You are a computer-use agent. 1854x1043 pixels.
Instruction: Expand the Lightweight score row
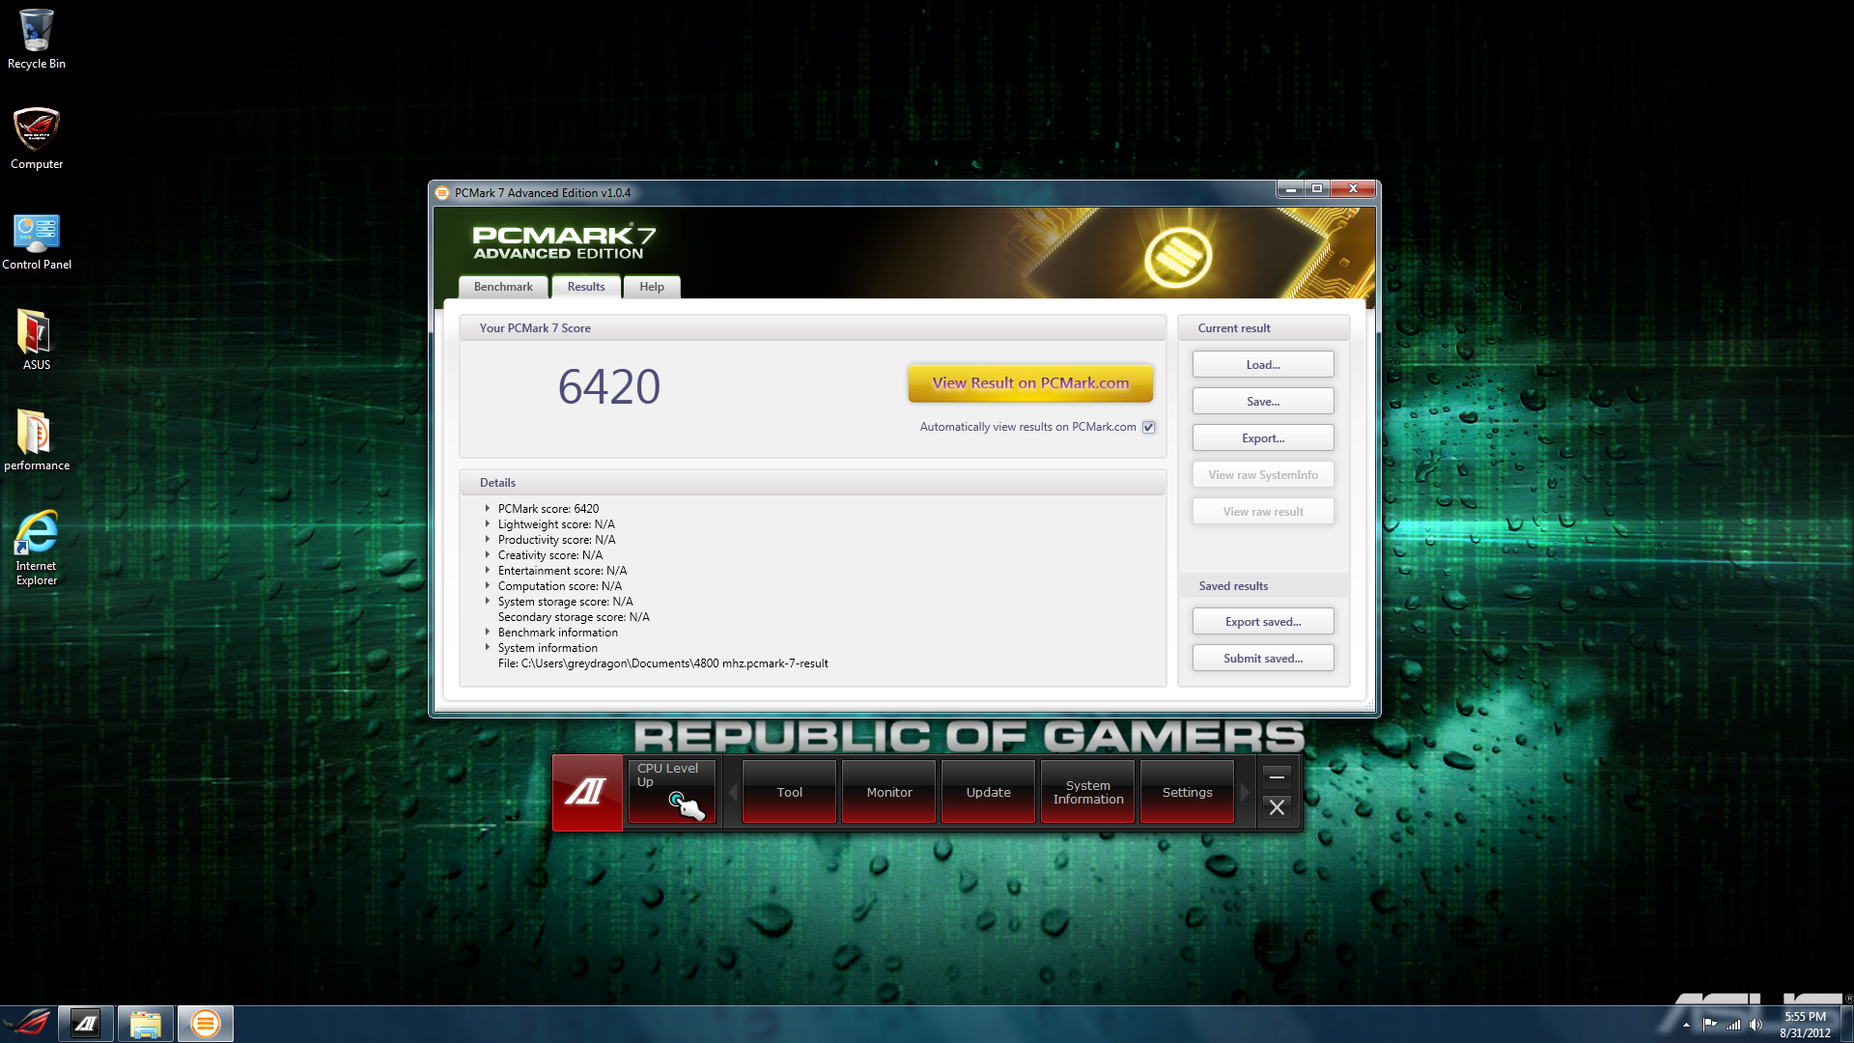click(x=488, y=524)
